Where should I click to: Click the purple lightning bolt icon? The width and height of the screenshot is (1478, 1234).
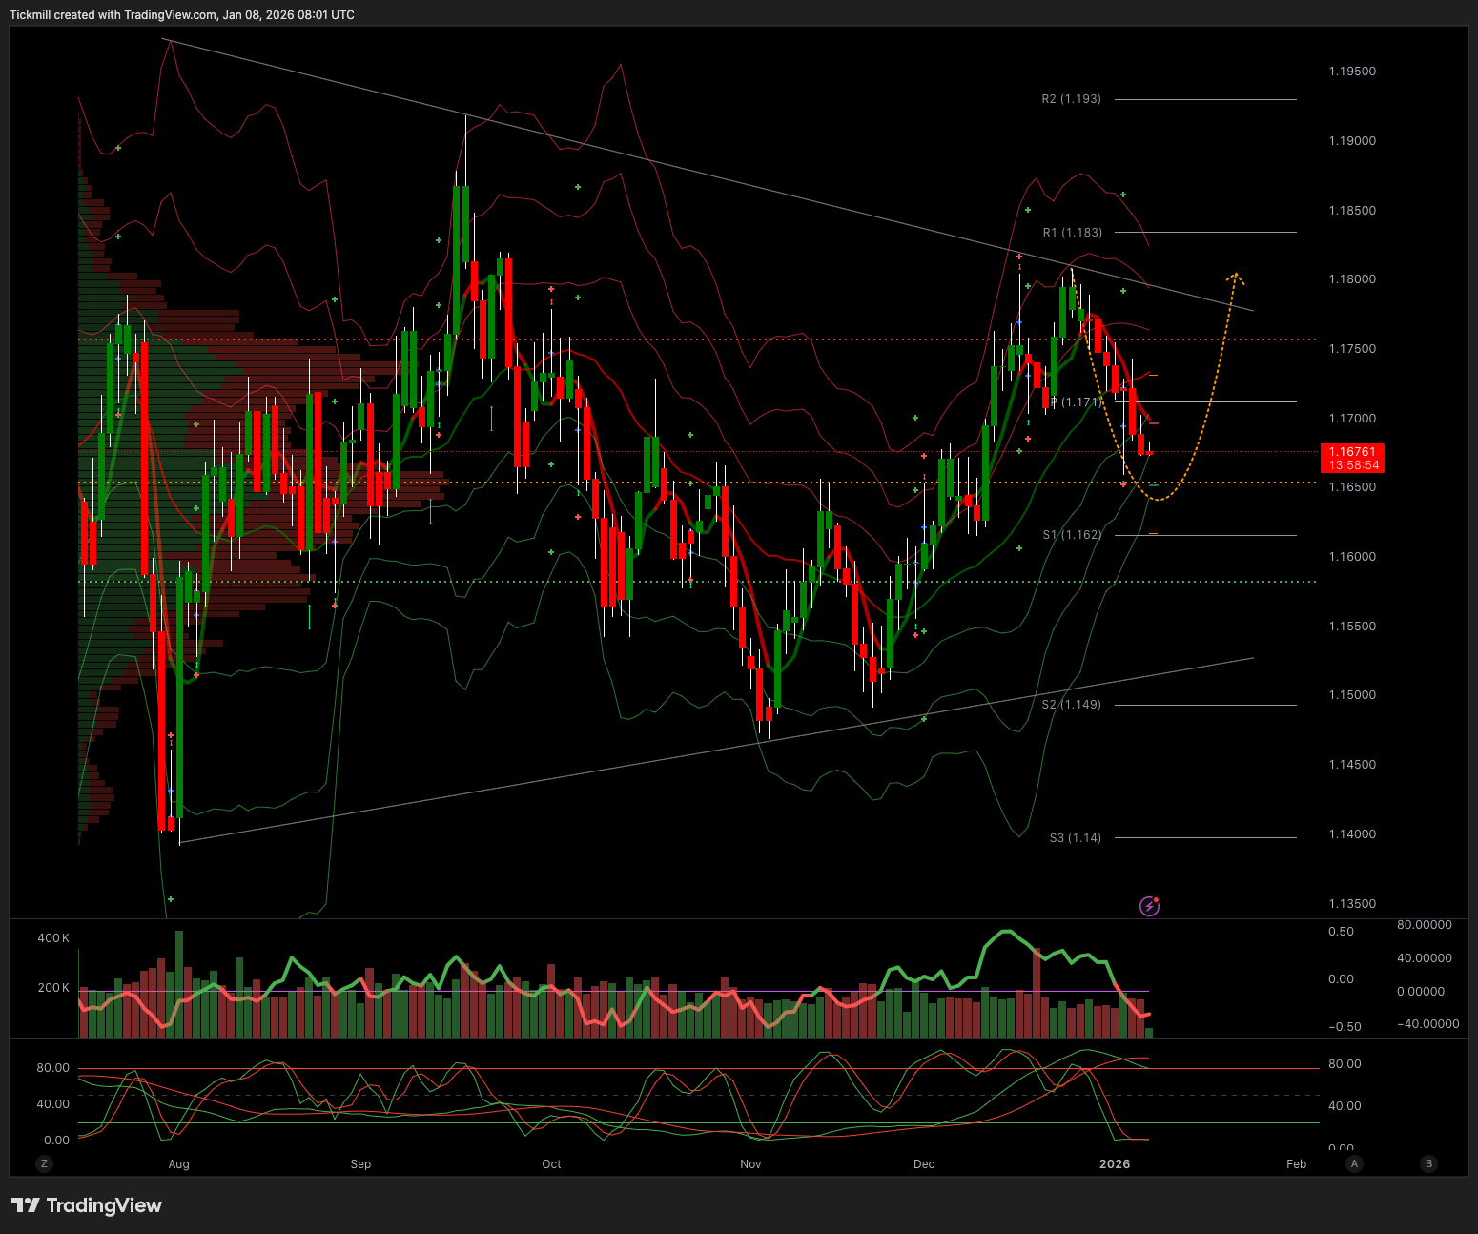tap(1150, 906)
